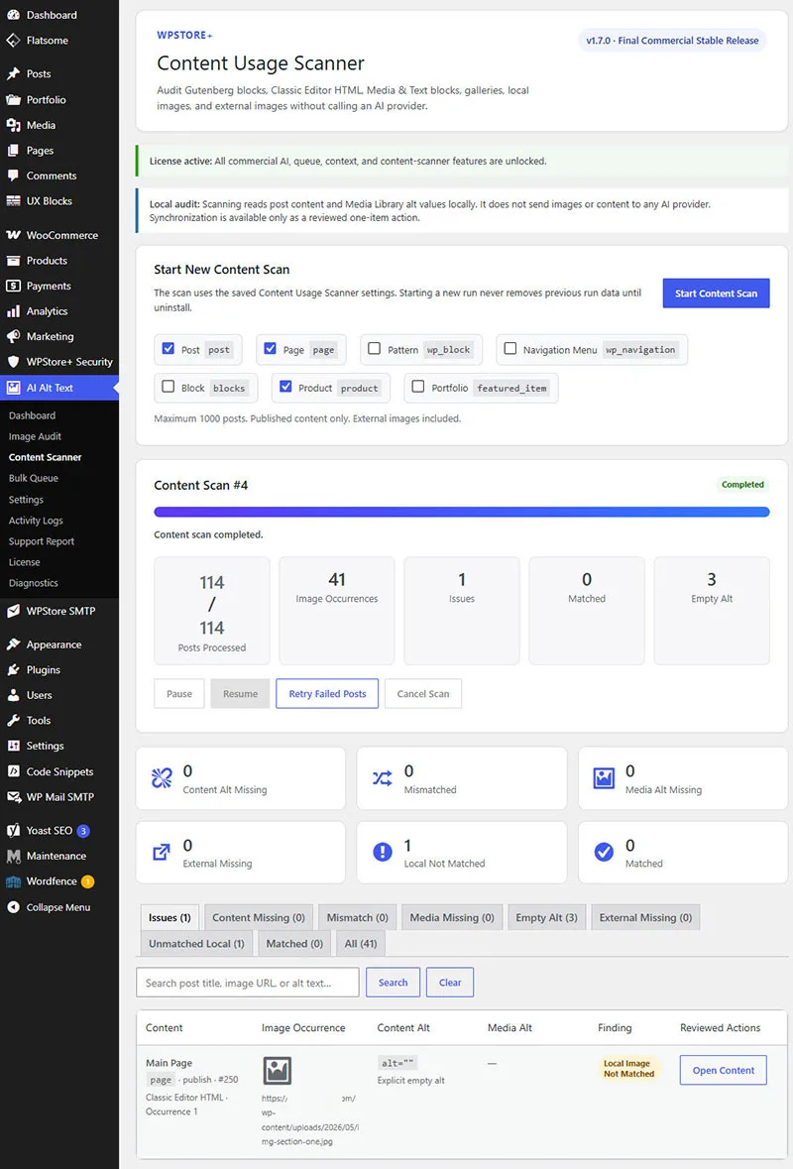Uncheck the Page post type checkbox
The image size is (793, 1169).
coord(271,348)
